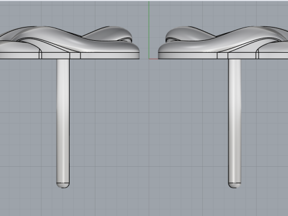Select the right earring's knot-shaped top

click(x=223, y=43)
